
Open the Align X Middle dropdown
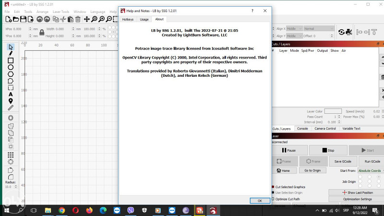tap(294, 29)
